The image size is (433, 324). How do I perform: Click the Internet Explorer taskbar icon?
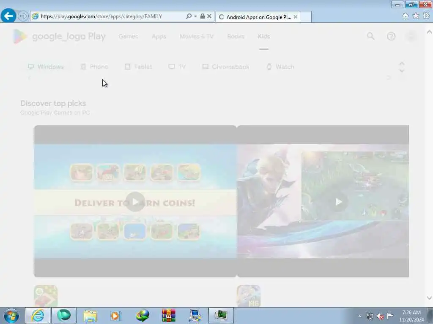coord(38,316)
